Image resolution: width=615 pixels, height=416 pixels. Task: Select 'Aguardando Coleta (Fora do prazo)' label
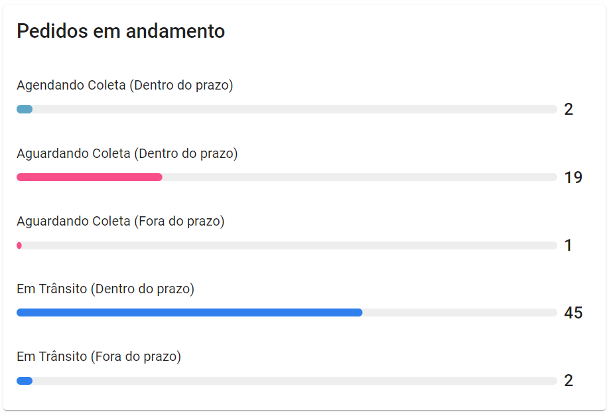(x=120, y=221)
